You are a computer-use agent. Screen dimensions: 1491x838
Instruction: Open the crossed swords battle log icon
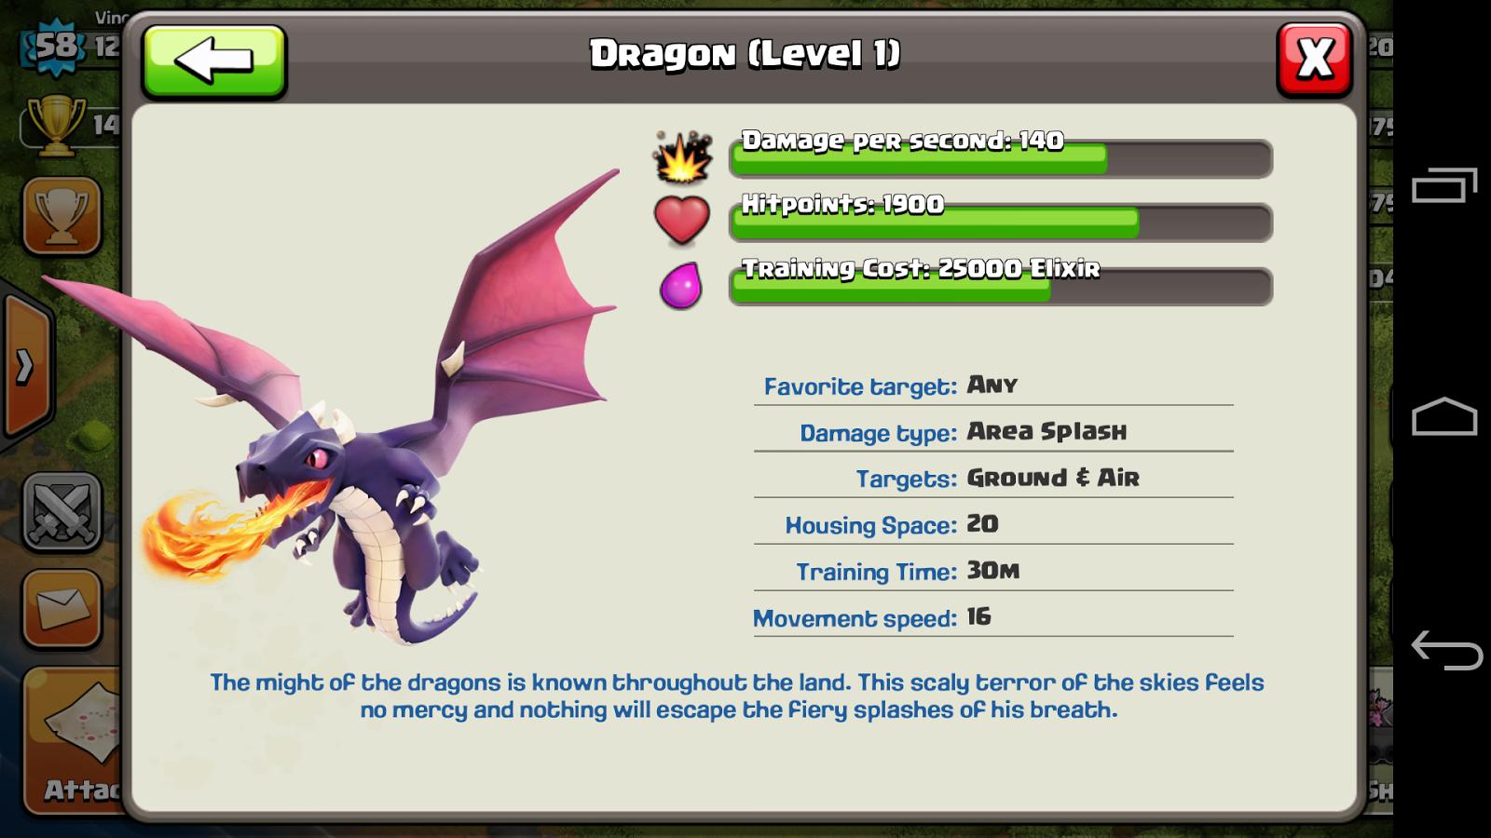click(x=62, y=512)
